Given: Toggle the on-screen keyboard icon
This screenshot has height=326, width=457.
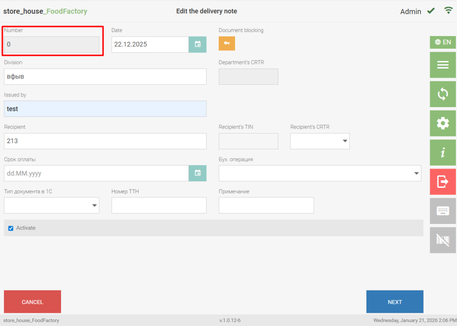Looking at the screenshot, I should [443, 211].
